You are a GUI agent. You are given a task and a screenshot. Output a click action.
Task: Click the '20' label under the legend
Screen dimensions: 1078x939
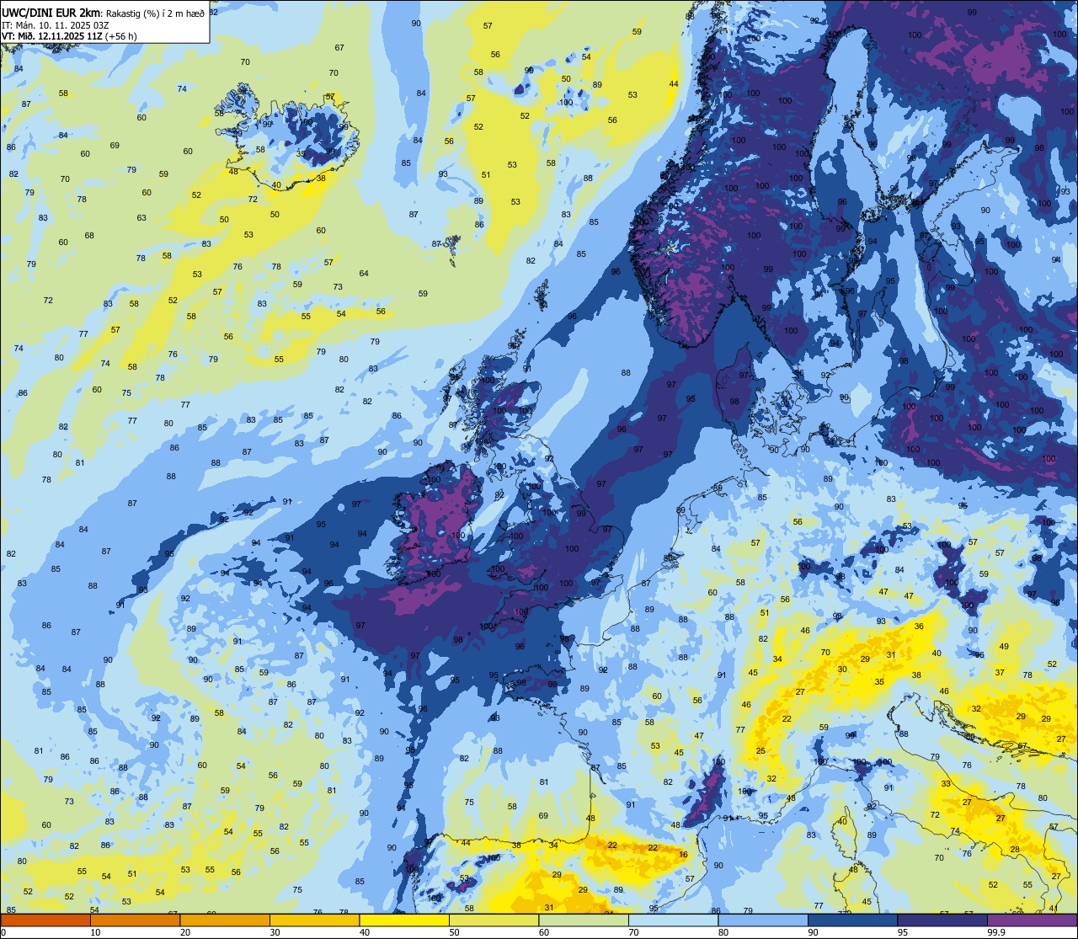(x=185, y=932)
